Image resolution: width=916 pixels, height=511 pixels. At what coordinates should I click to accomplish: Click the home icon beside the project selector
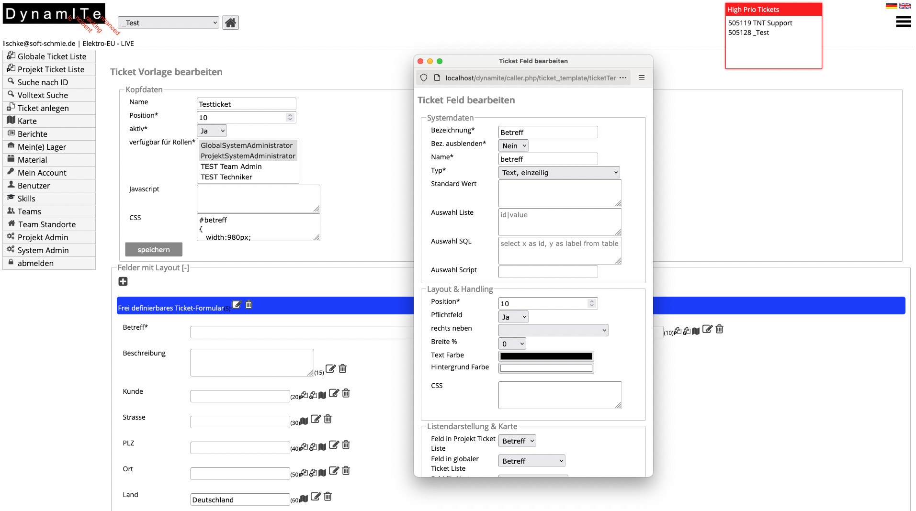pyautogui.click(x=230, y=22)
